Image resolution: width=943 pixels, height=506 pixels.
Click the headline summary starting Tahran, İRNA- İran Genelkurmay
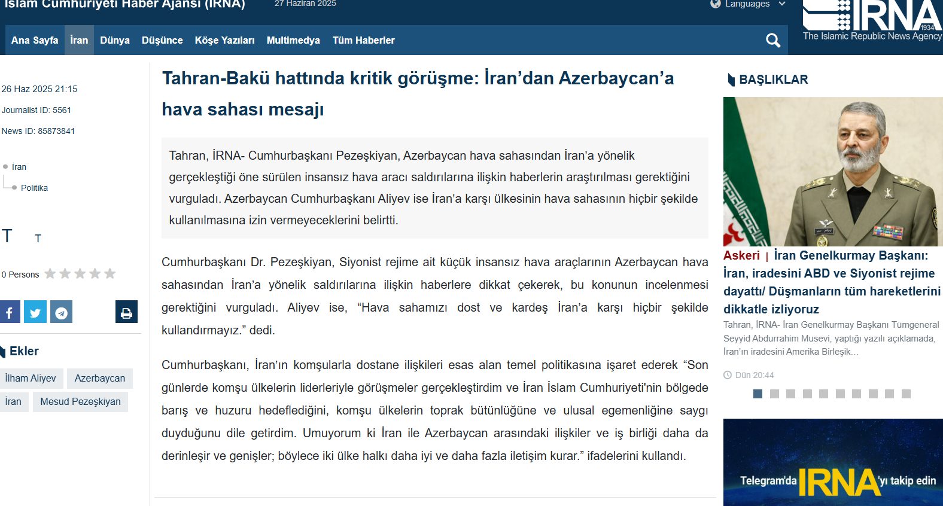[x=831, y=338]
